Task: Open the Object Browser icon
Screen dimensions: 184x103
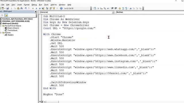Action: (54, 8)
